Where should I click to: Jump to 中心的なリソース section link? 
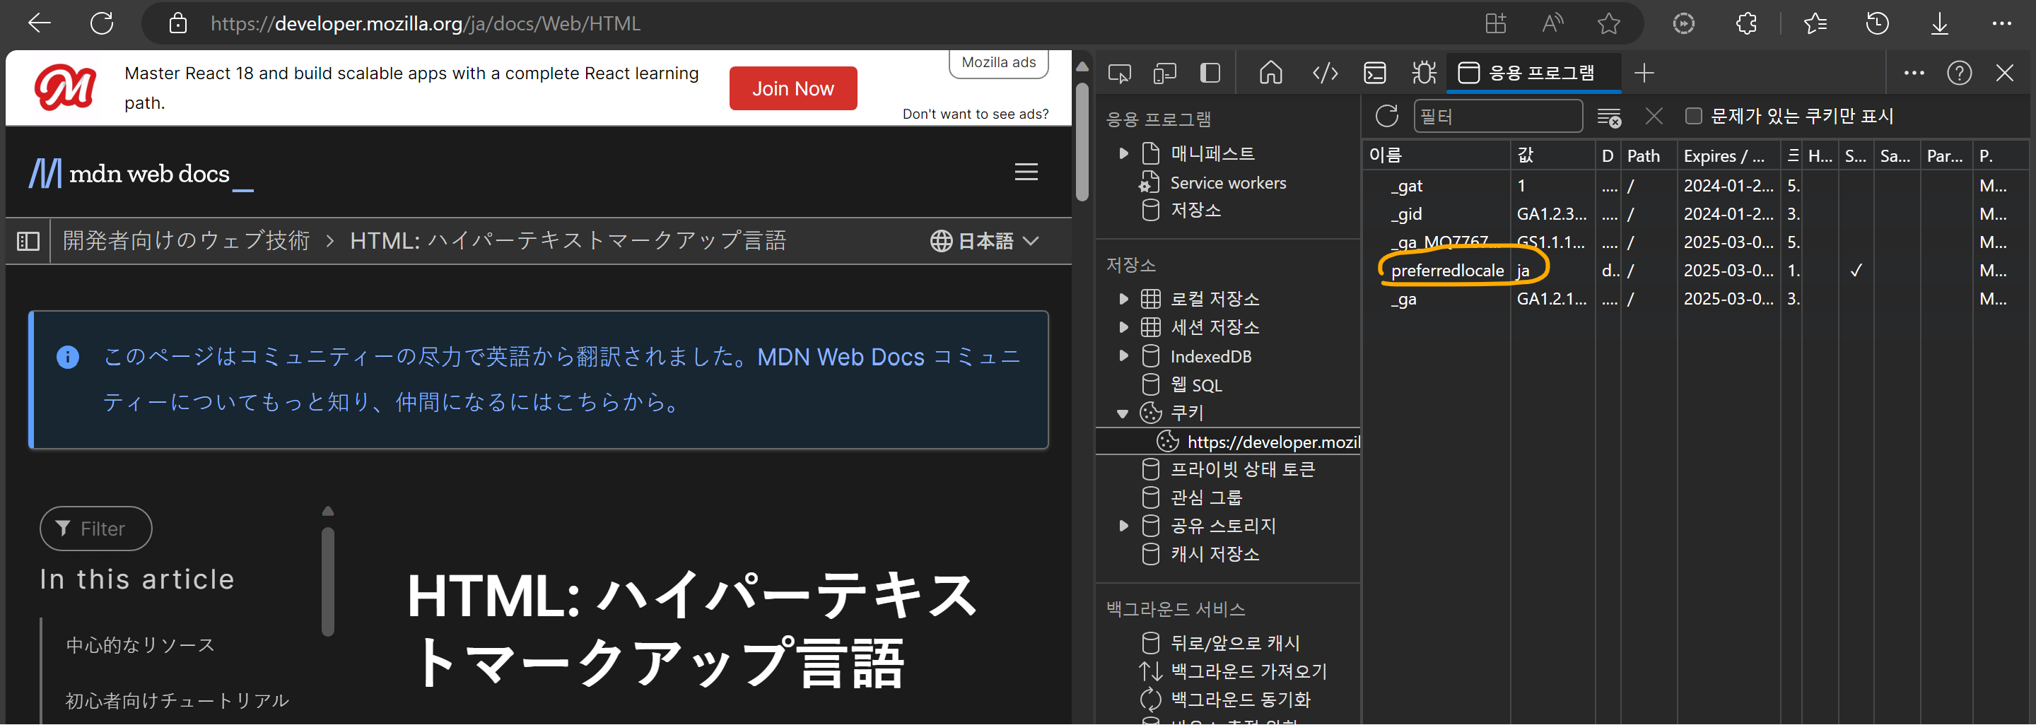pos(140,646)
